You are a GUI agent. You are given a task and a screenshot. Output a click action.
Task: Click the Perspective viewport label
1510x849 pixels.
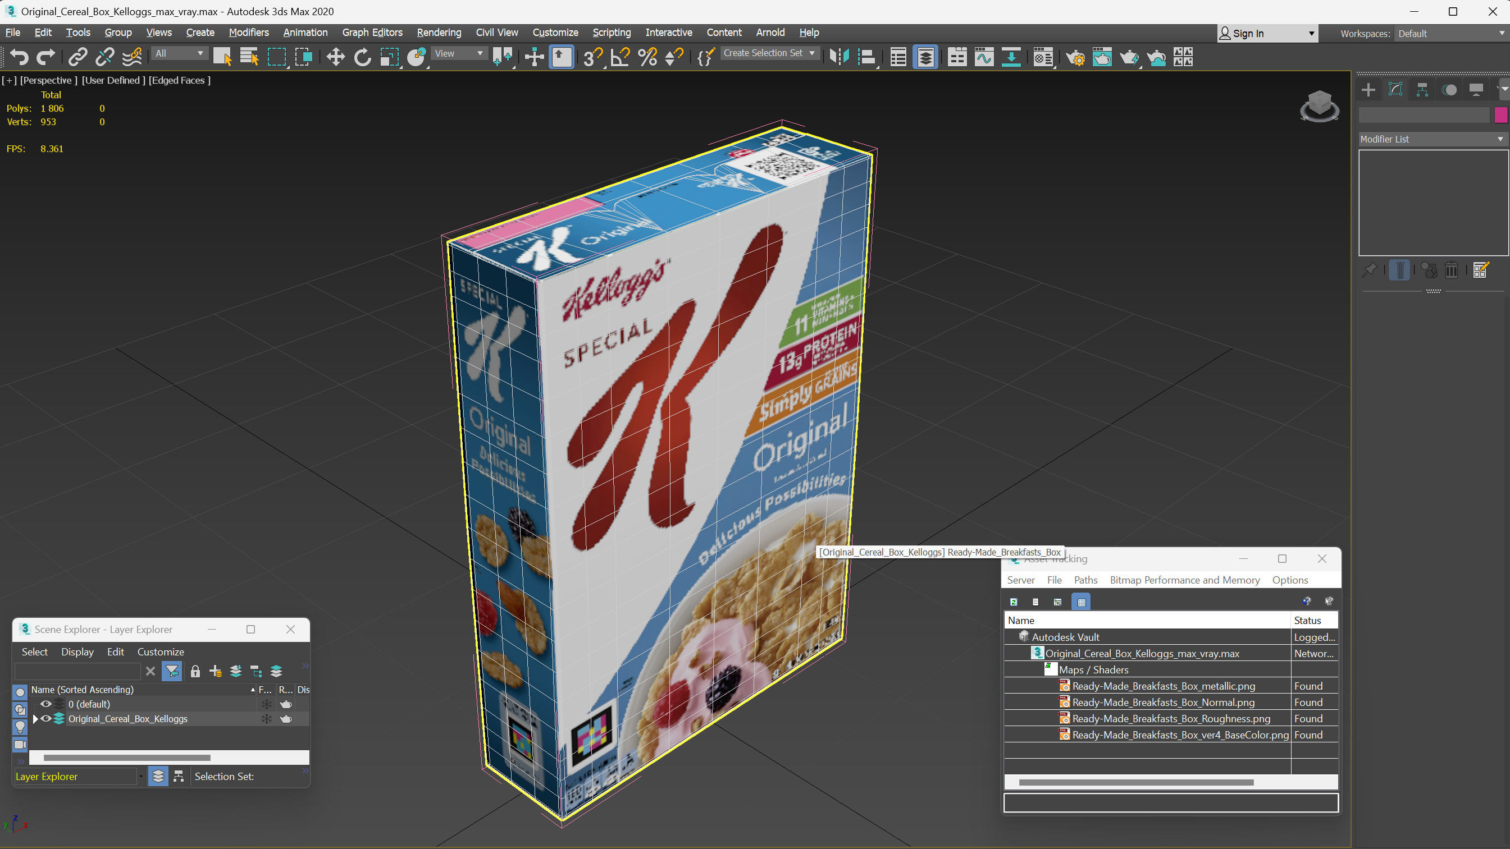click(x=49, y=80)
